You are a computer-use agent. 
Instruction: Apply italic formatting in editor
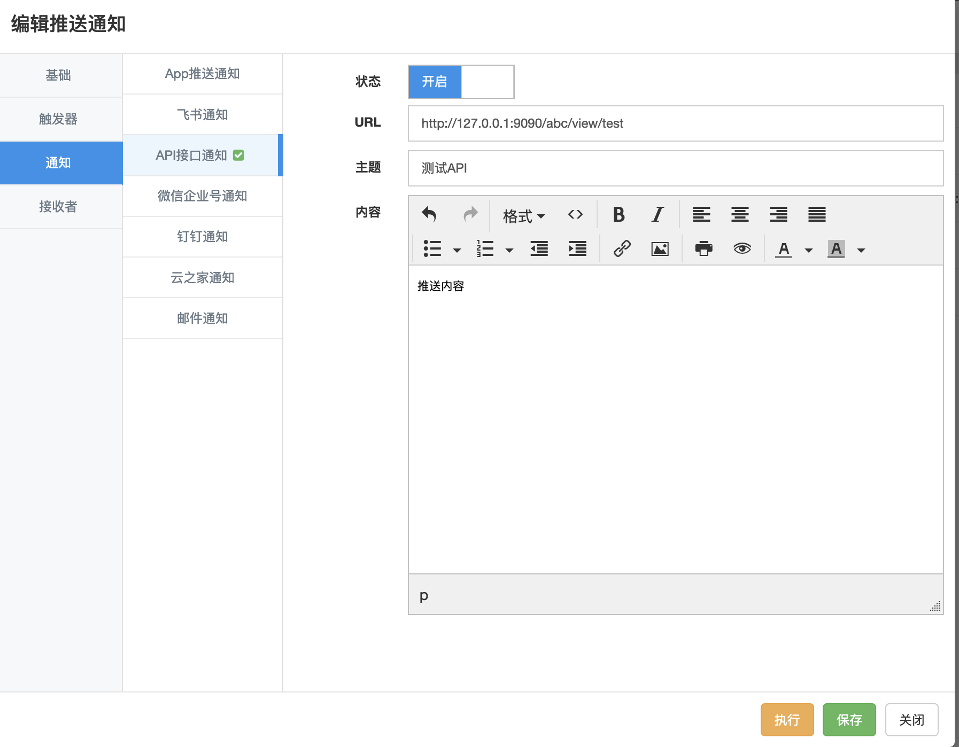[x=657, y=215]
